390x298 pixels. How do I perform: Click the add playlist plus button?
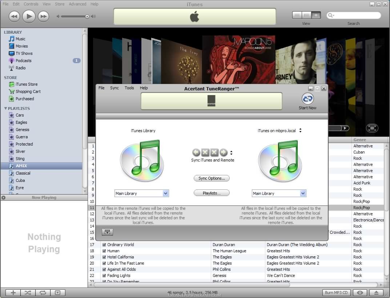[13, 293]
